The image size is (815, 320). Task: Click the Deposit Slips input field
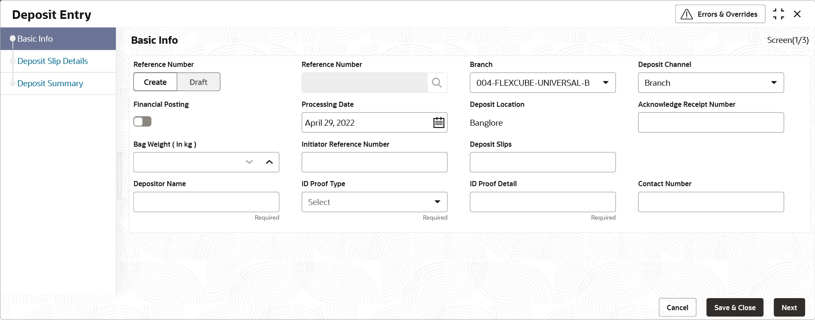pyautogui.click(x=543, y=162)
